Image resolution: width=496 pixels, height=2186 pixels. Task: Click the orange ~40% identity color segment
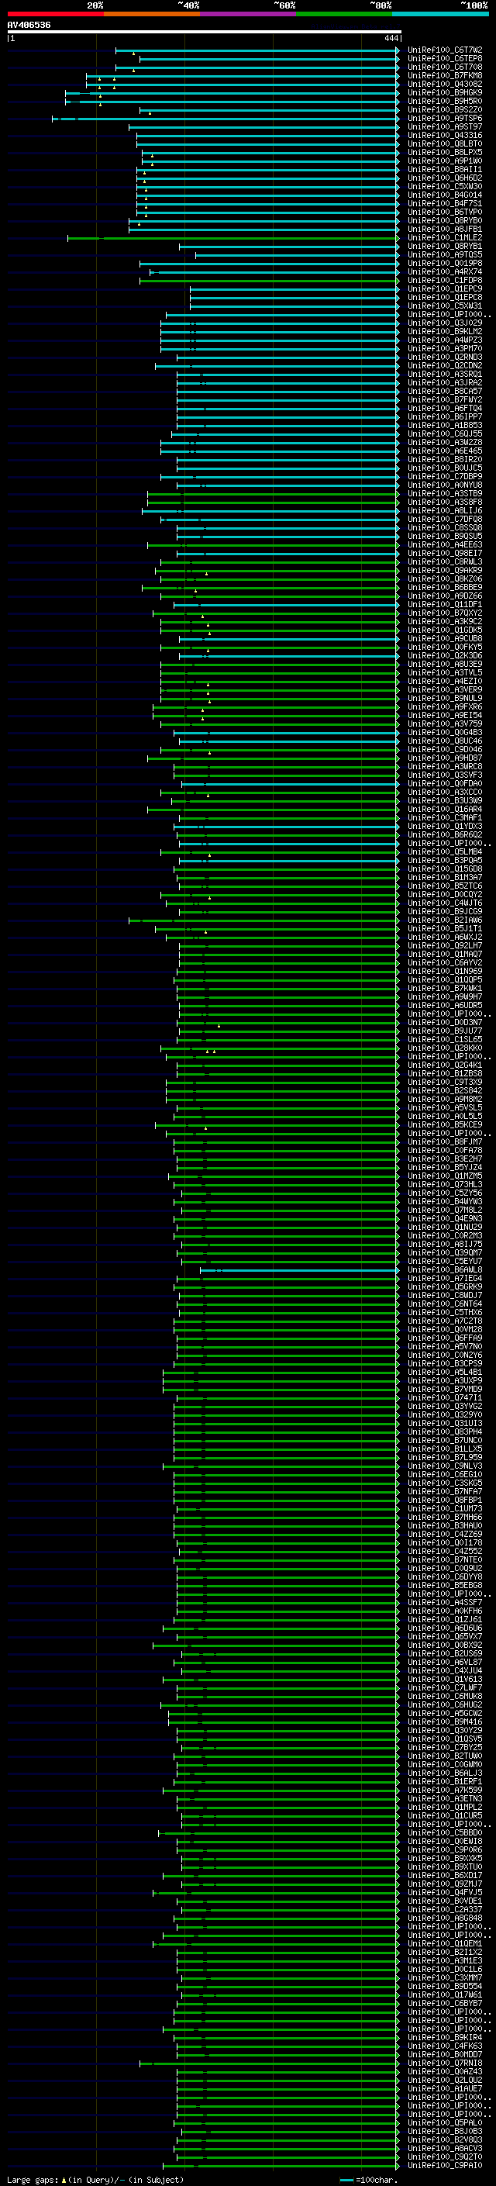point(152,14)
